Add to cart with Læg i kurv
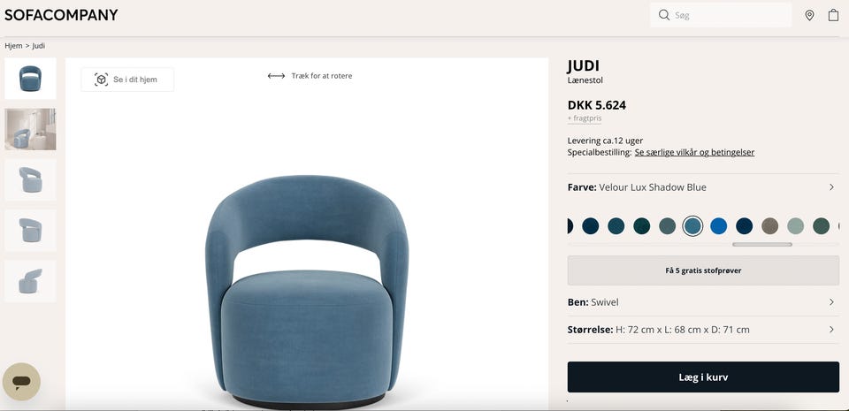The height and width of the screenshot is (411, 849). click(703, 377)
